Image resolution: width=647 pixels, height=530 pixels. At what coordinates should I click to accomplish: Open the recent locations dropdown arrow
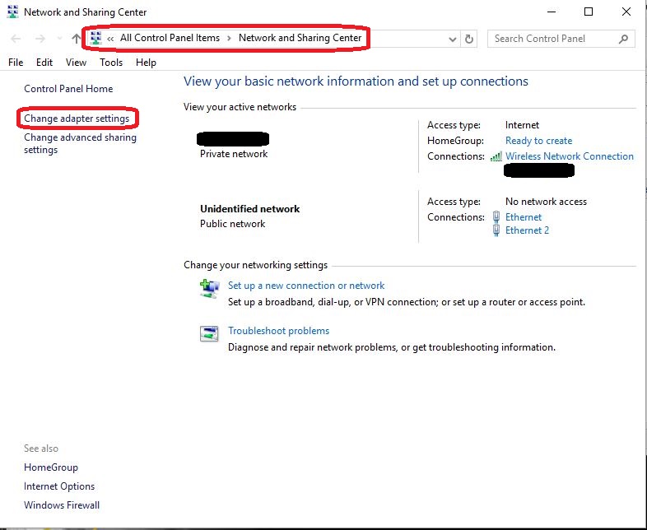(x=59, y=39)
